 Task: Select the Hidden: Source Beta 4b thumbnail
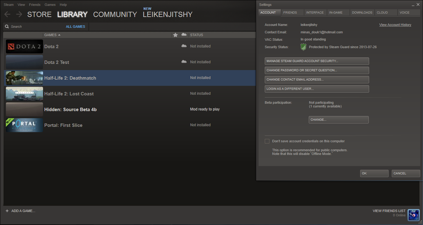tap(24, 109)
